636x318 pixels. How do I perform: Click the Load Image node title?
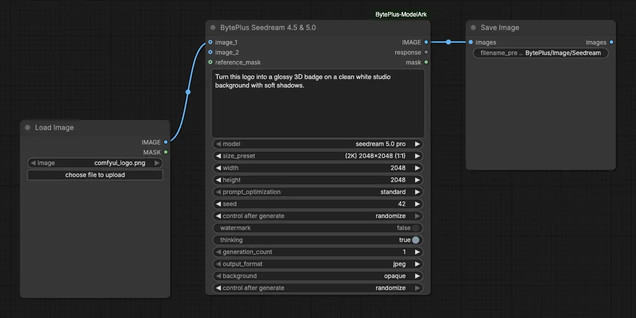coord(54,127)
